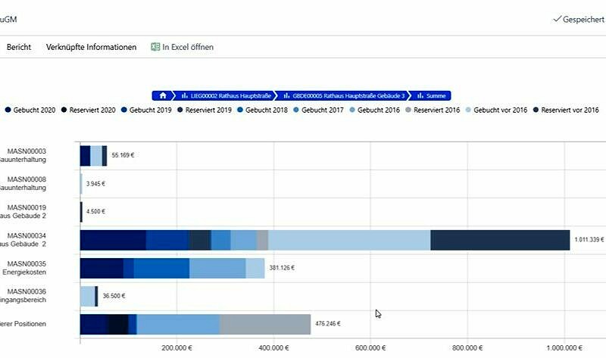Click the 4.500 € value label
The width and height of the screenshot is (606, 358).
coord(95,212)
